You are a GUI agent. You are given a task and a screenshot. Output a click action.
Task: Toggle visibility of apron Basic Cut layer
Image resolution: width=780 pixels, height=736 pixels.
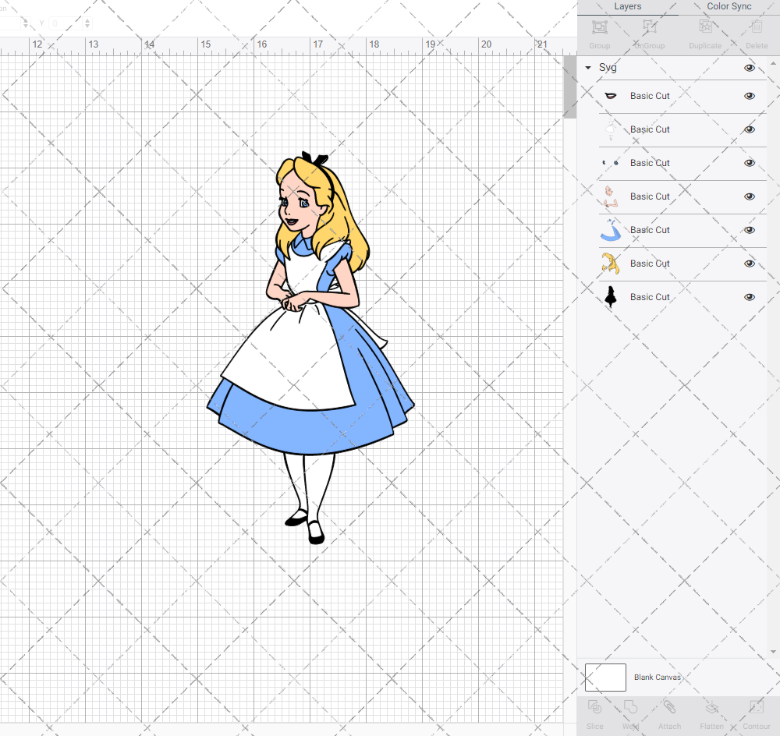click(x=749, y=129)
